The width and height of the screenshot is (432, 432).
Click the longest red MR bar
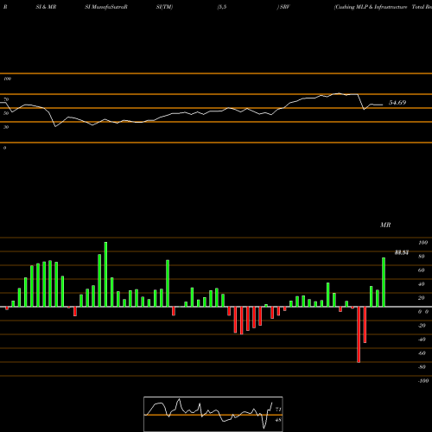coord(359,334)
